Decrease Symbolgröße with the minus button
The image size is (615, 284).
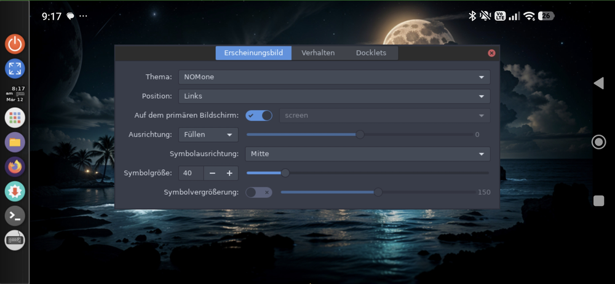[x=212, y=173]
